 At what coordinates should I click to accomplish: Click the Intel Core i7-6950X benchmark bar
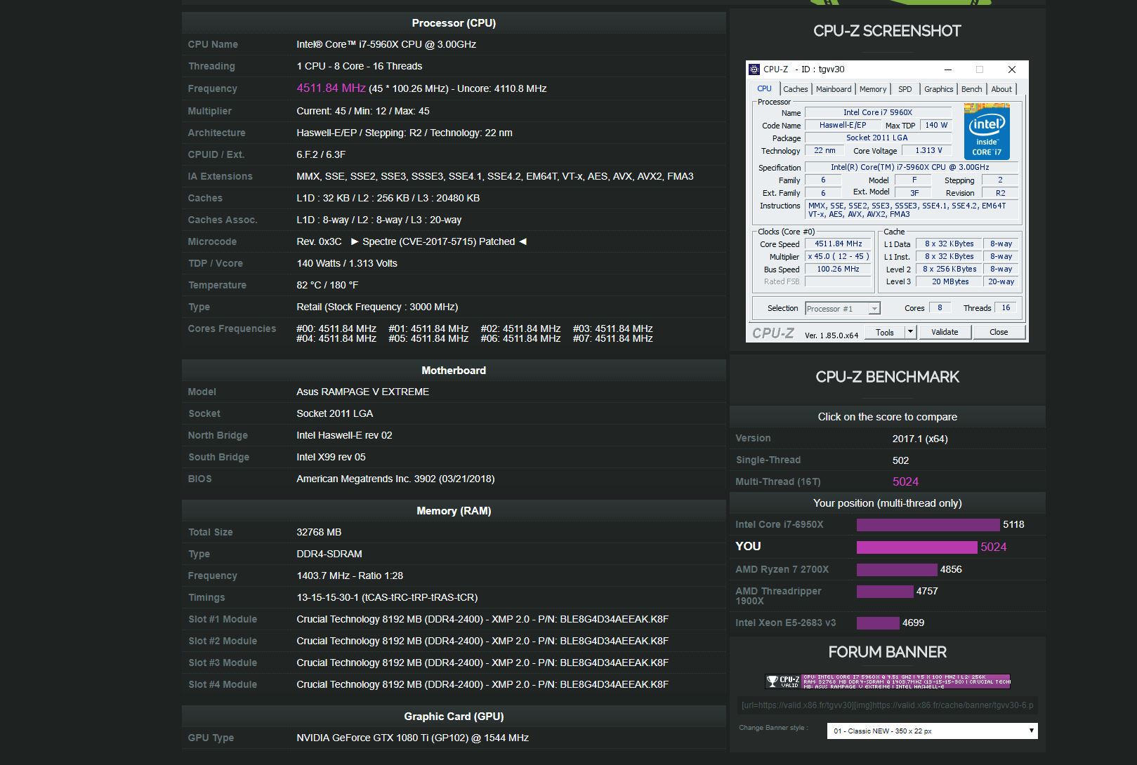(x=928, y=524)
